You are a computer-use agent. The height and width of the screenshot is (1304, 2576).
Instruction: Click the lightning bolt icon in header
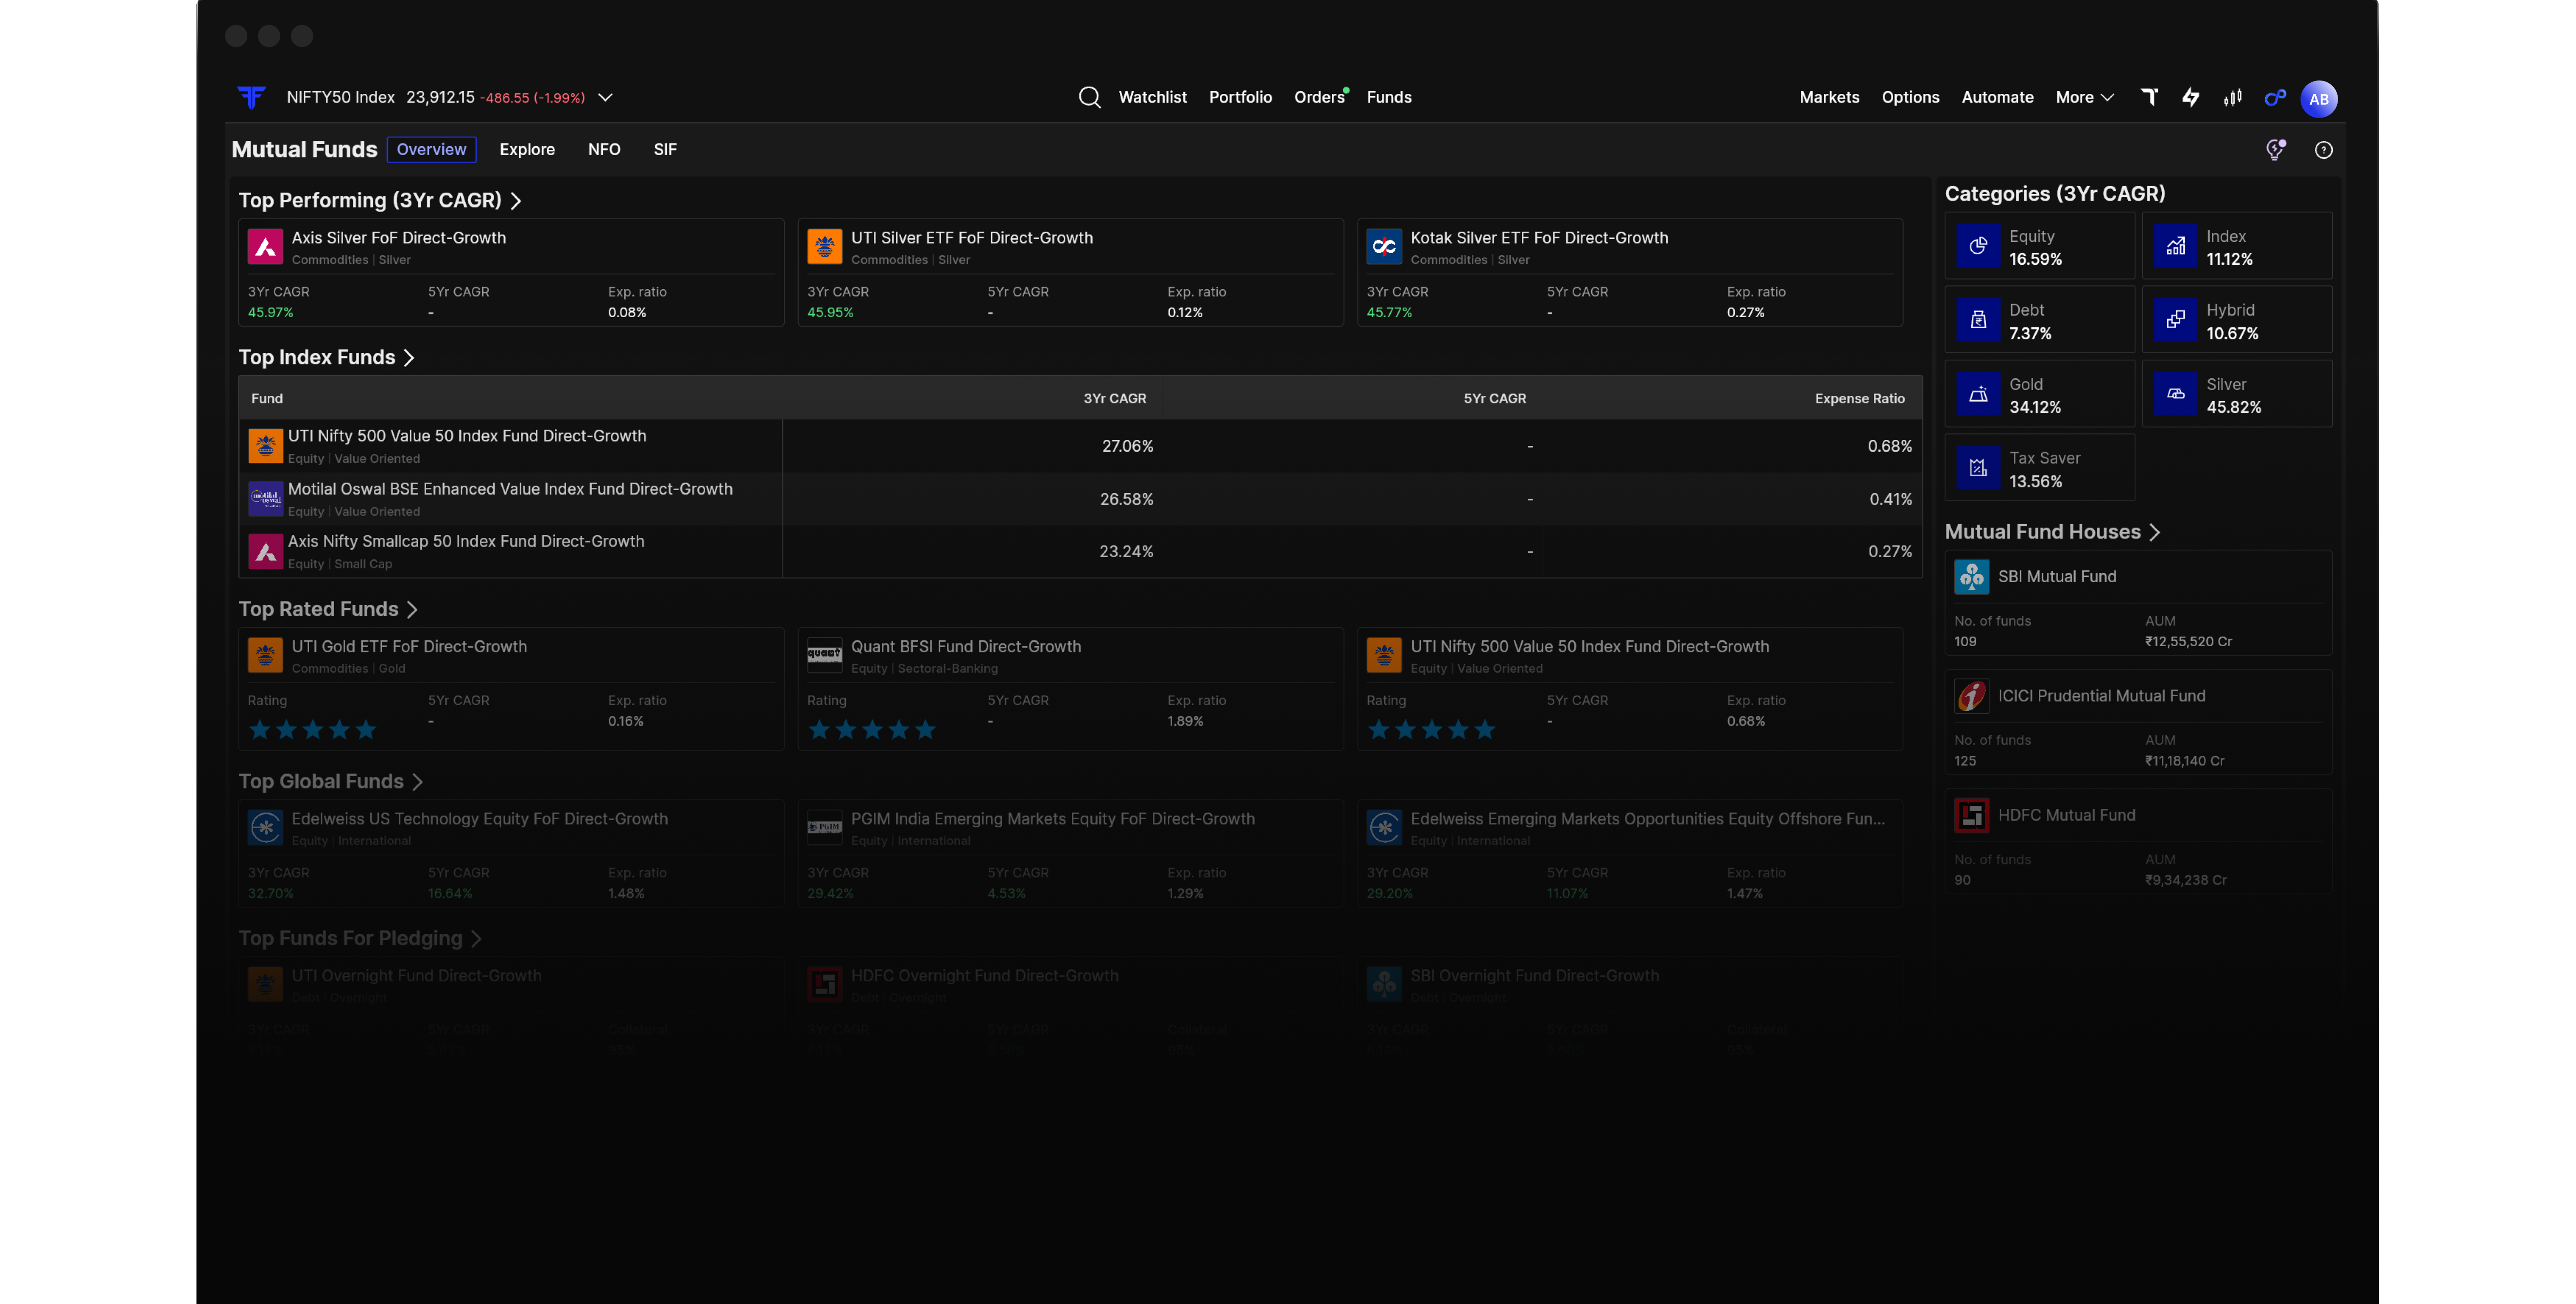2190,97
